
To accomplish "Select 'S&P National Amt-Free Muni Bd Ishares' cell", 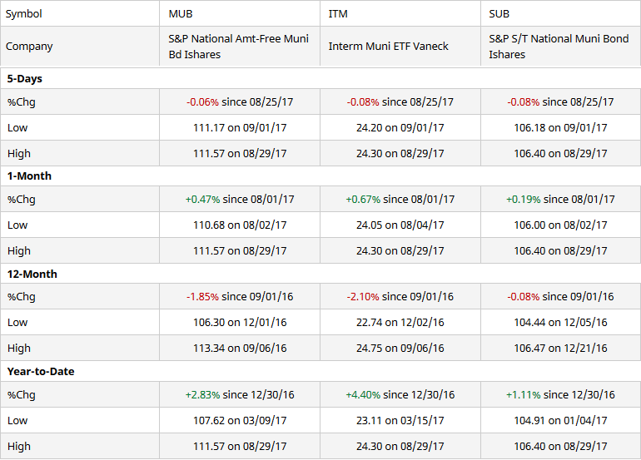I will coord(240,46).
